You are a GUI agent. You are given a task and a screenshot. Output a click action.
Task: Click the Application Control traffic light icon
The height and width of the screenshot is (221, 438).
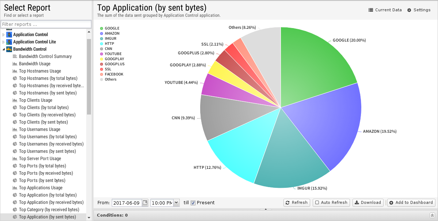[9, 35]
